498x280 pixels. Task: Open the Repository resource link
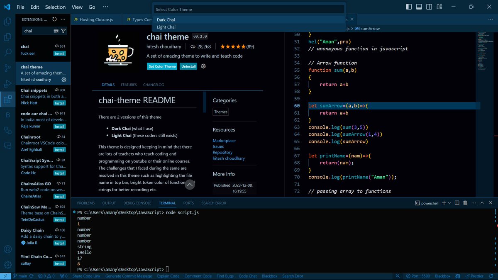(x=222, y=152)
